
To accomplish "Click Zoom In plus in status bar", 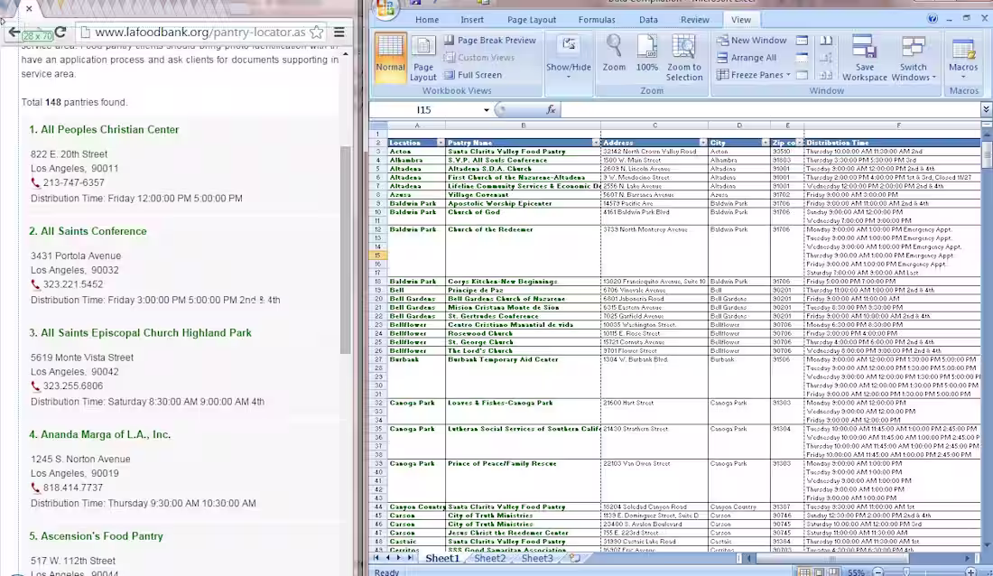I will pos(970,571).
